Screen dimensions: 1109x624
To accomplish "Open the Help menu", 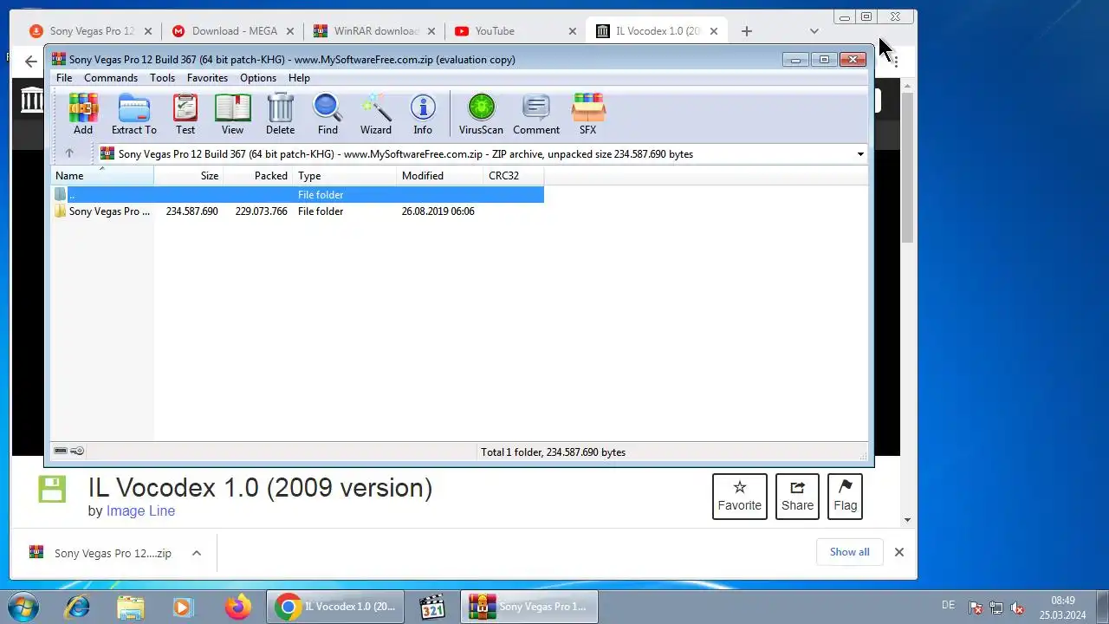I will point(299,78).
